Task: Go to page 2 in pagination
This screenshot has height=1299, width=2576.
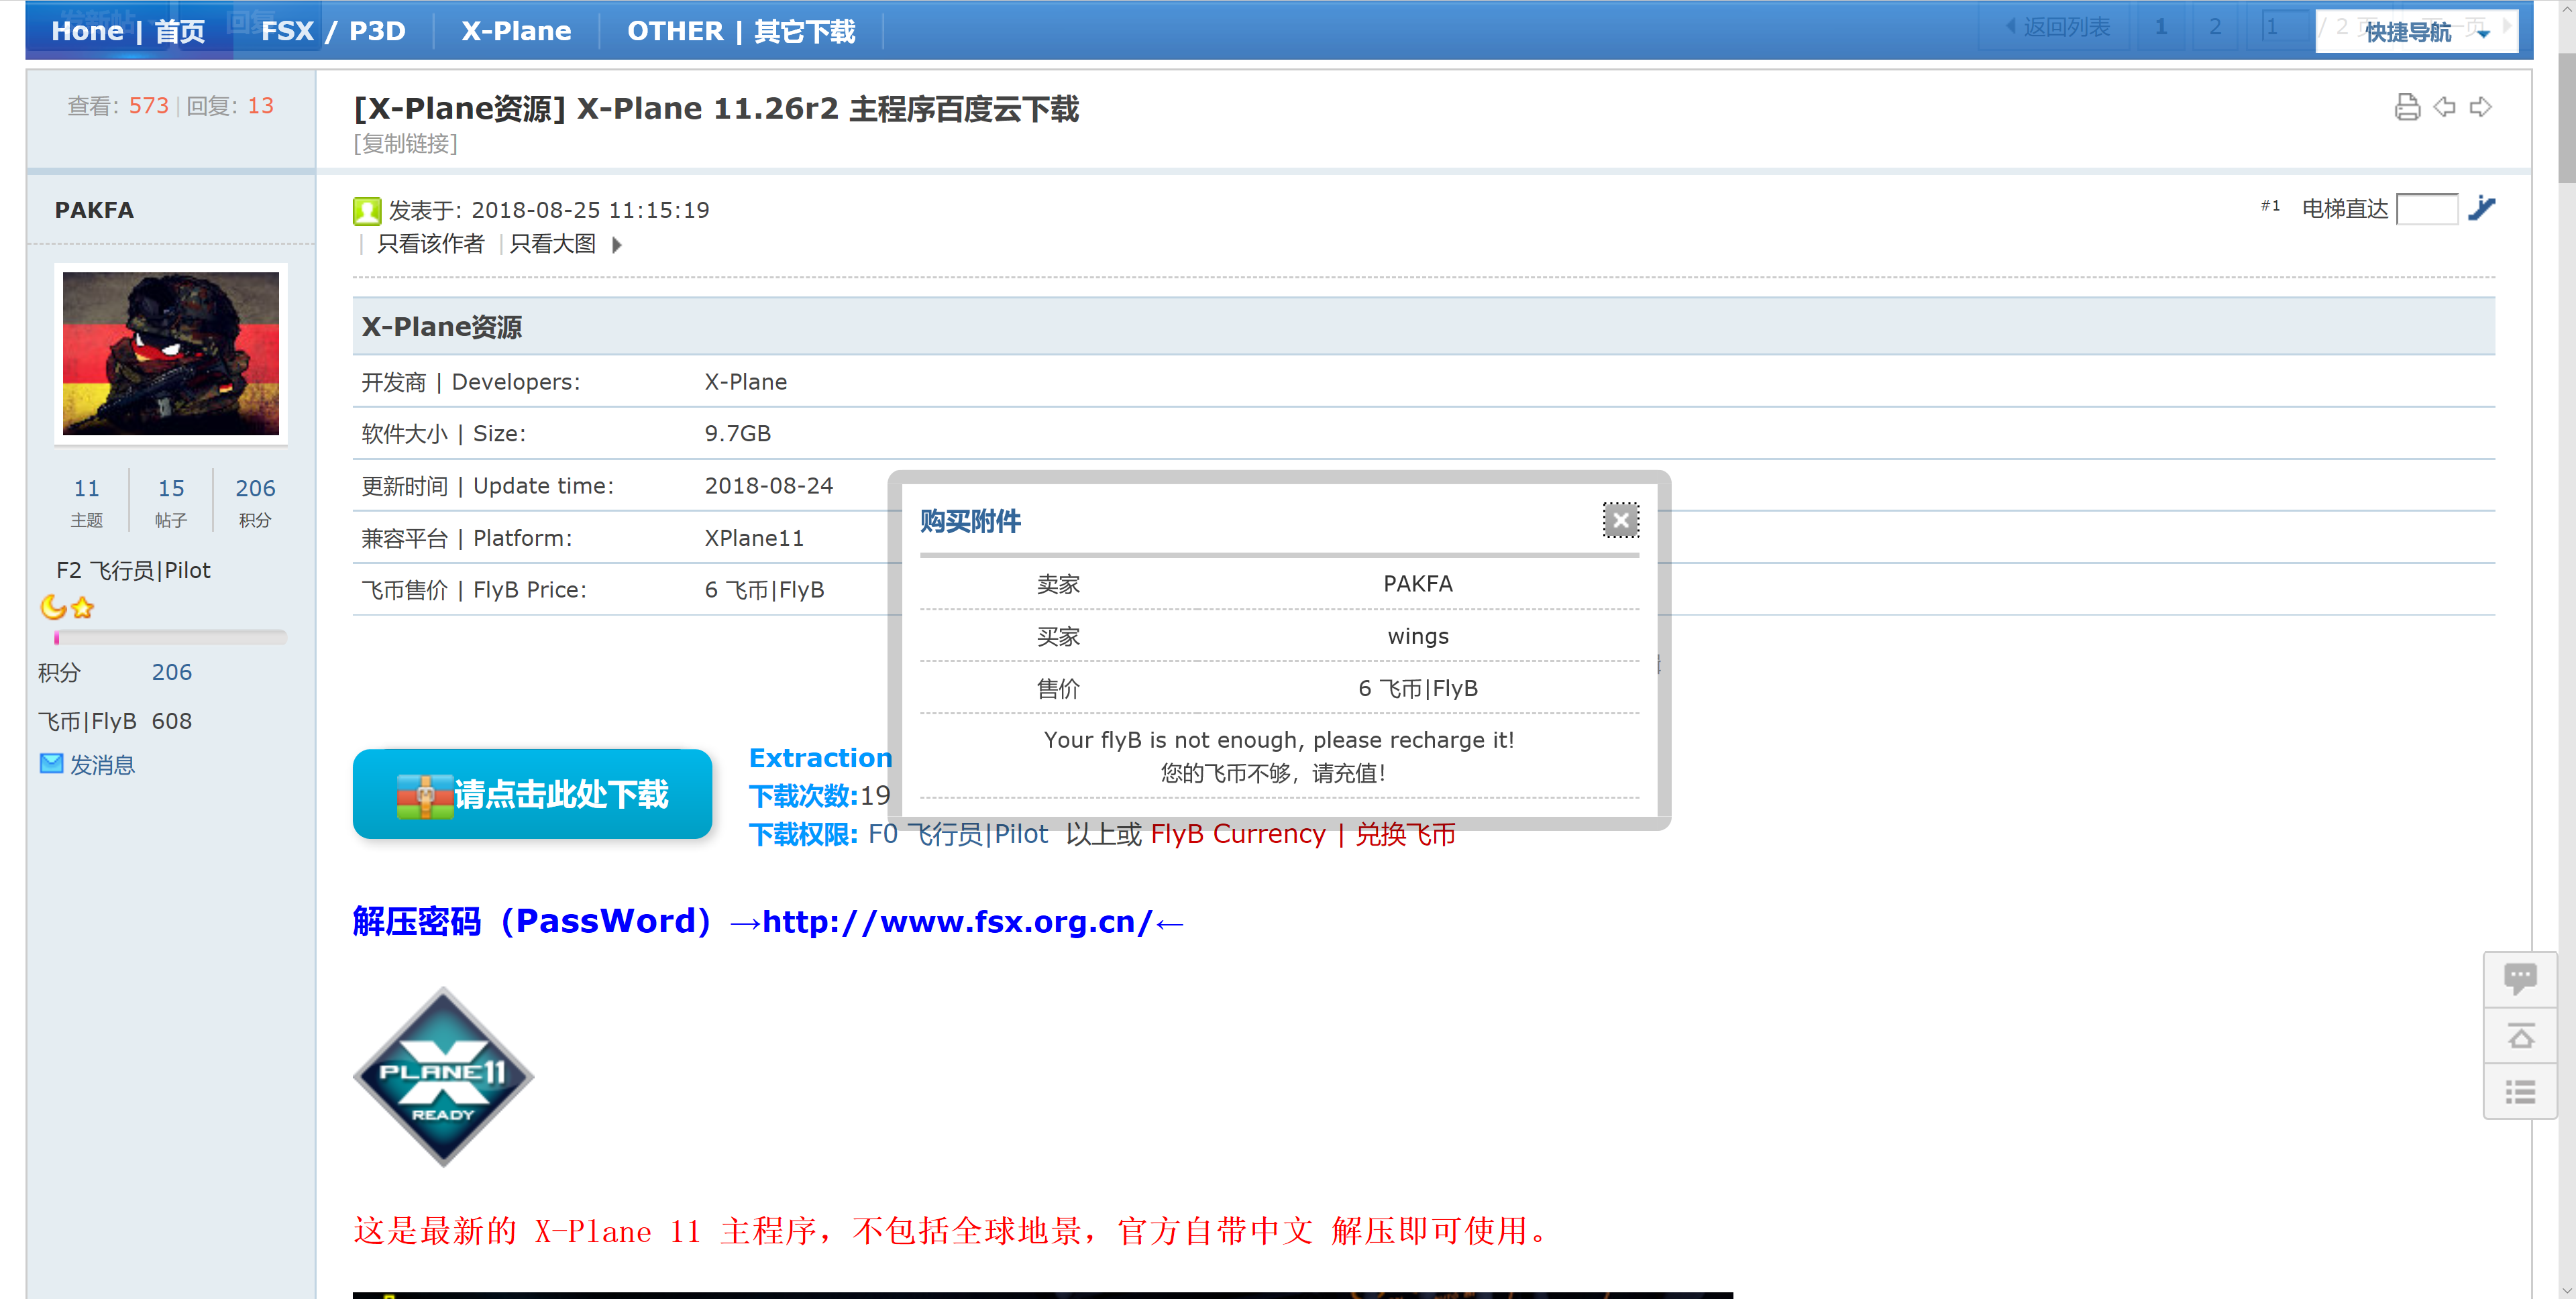Action: 2215,27
